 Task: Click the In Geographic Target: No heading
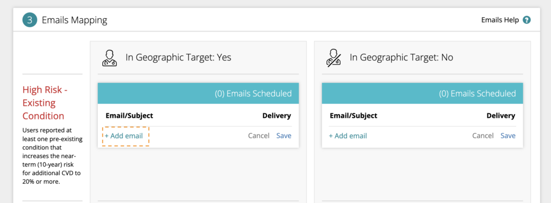click(401, 57)
